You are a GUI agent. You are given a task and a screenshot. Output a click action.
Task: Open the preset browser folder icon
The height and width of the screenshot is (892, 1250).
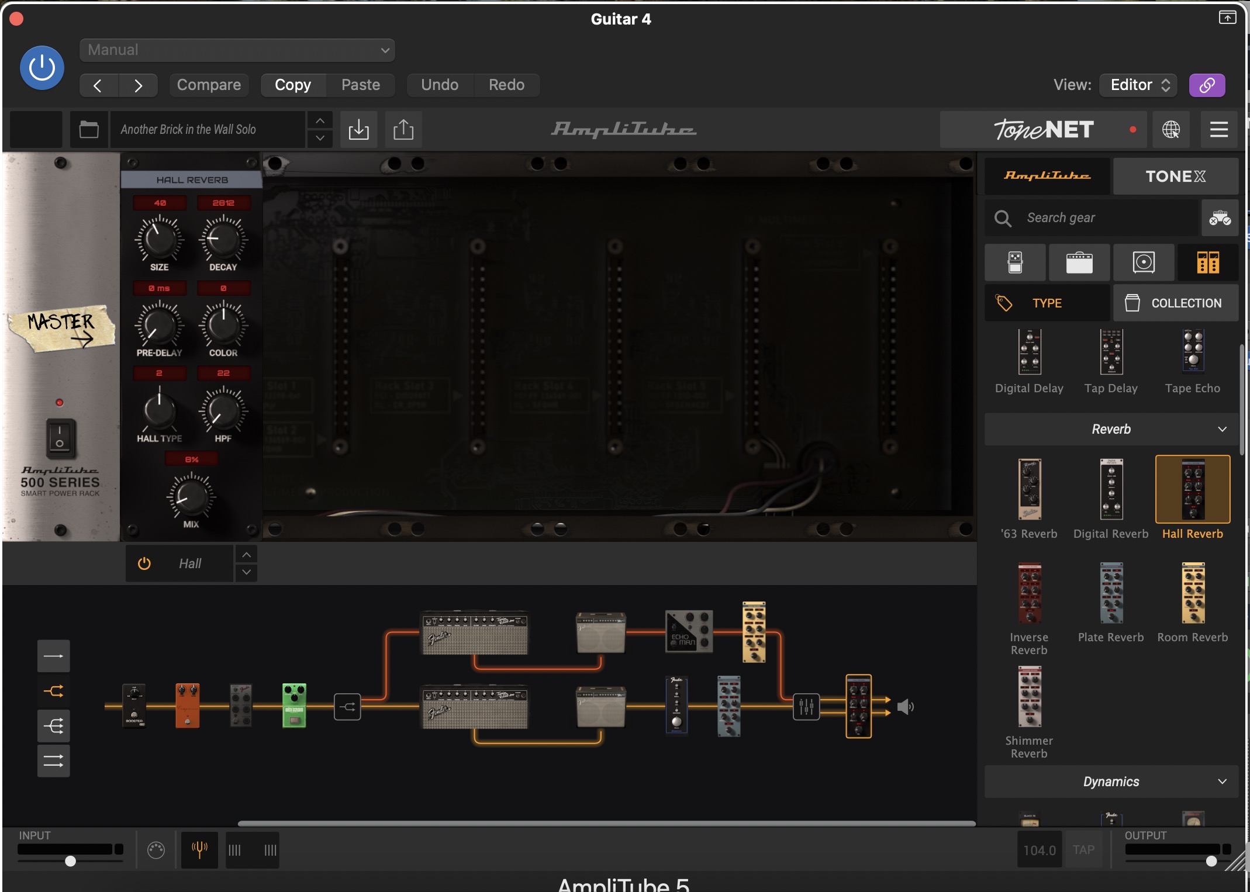(89, 129)
